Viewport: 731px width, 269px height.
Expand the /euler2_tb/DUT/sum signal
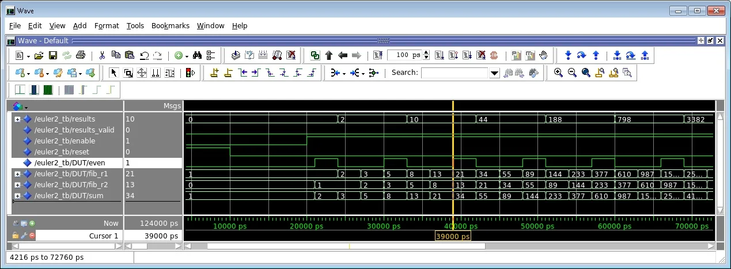tap(17, 195)
